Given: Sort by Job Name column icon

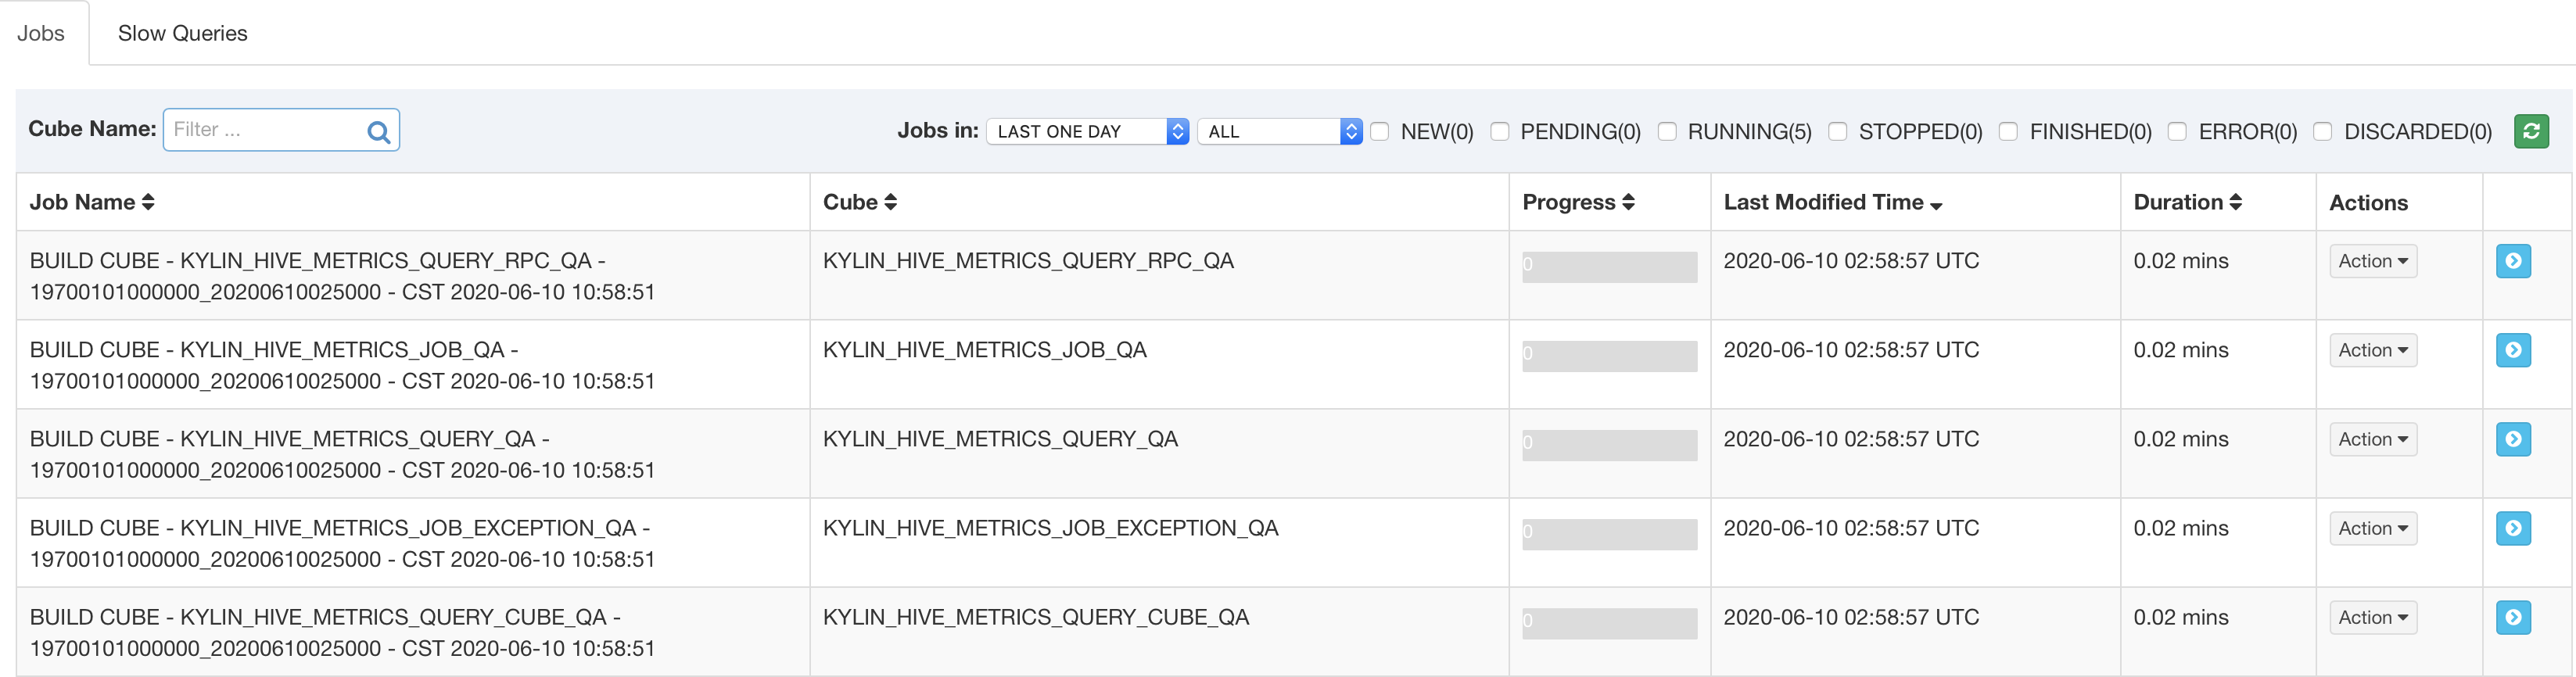Looking at the screenshot, I should pos(148,202).
